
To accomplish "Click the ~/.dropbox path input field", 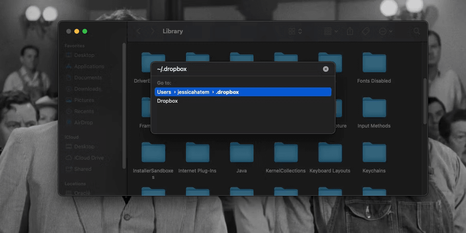I will 238,69.
